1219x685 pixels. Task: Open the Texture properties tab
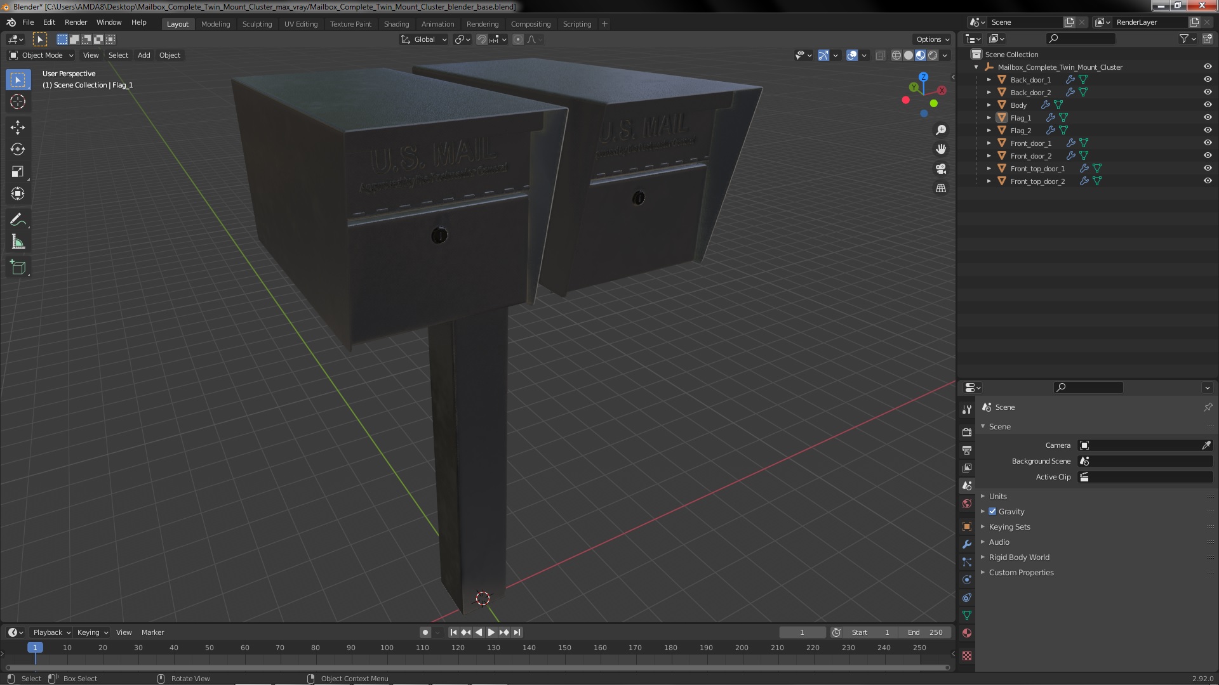point(967,656)
